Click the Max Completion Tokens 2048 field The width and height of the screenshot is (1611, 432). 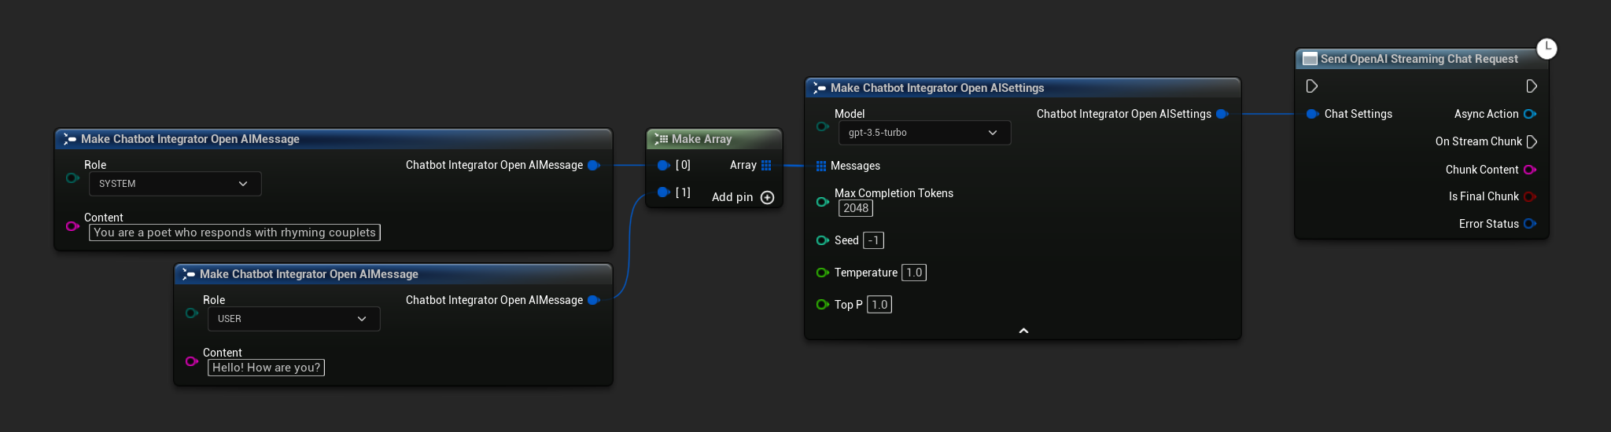point(856,208)
